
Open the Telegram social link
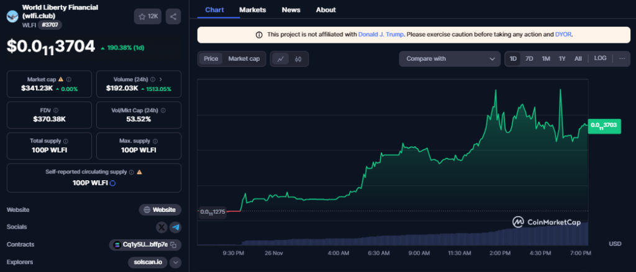click(x=175, y=227)
